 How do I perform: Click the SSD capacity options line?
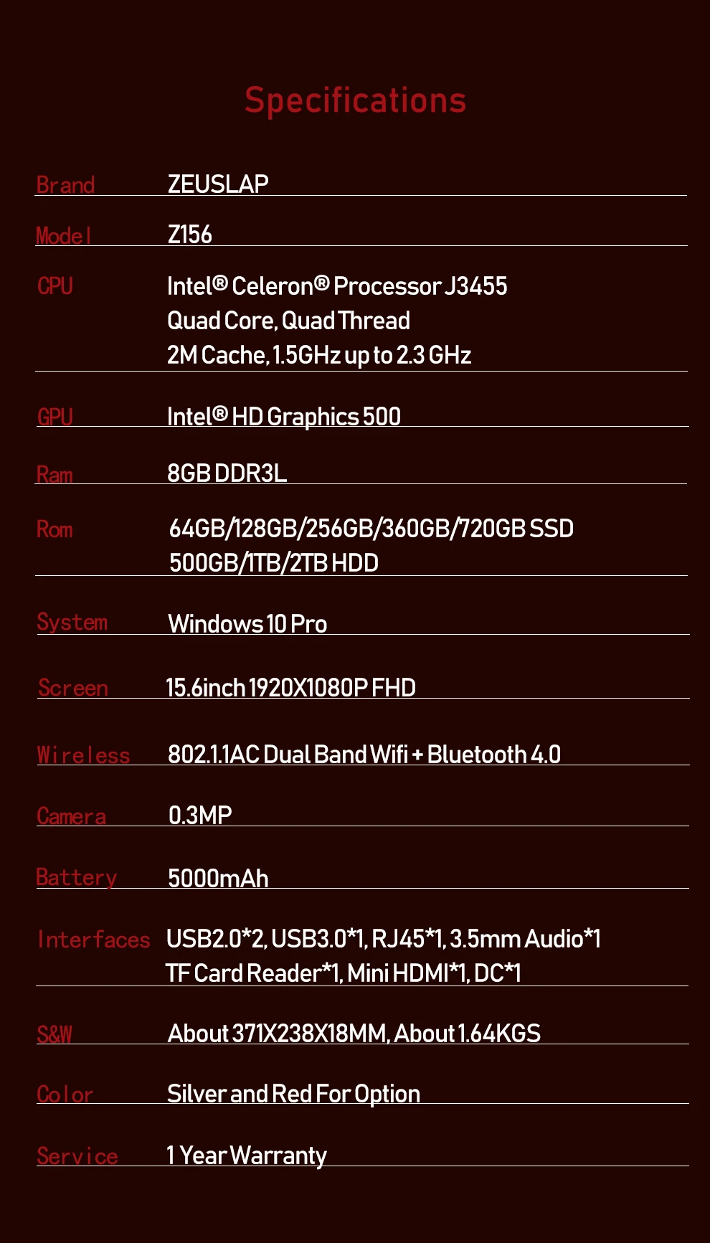(371, 529)
